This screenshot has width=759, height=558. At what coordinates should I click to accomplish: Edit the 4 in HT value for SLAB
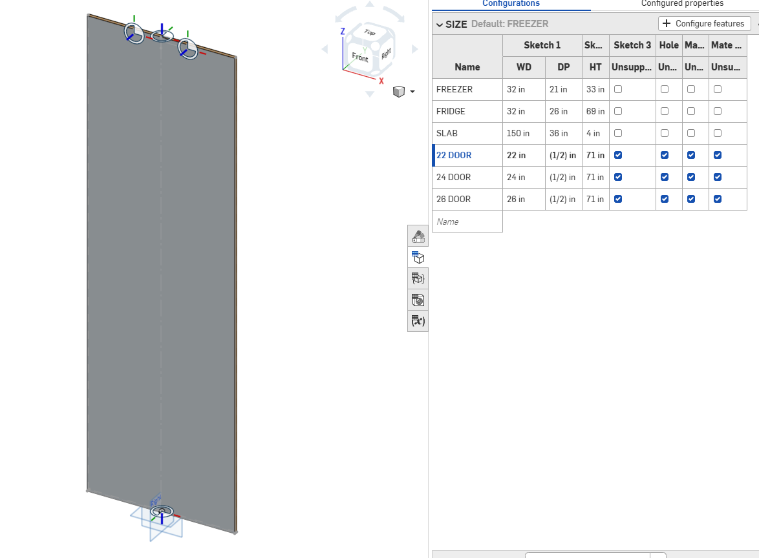click(595, 133)
